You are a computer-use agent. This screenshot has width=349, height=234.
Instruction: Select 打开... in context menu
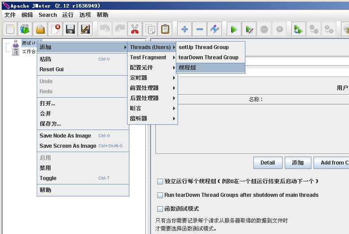click(x=83, y=104)
